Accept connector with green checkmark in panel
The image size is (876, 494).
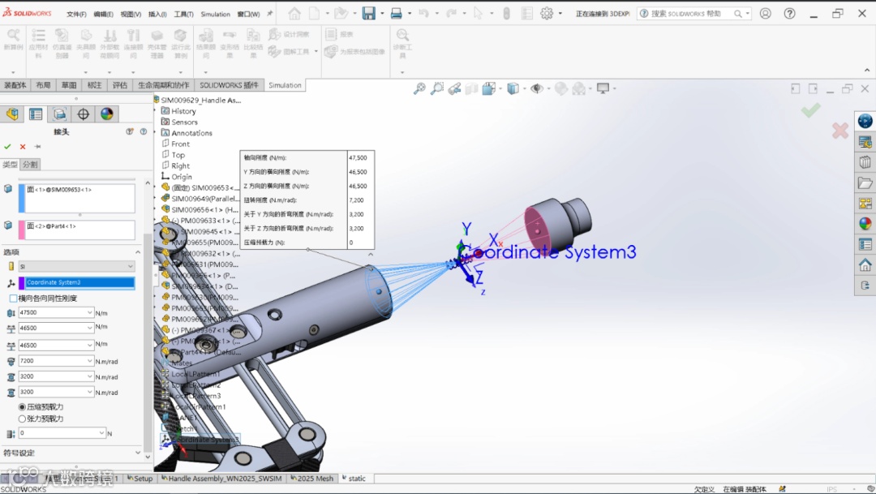(x=7, y=146)
